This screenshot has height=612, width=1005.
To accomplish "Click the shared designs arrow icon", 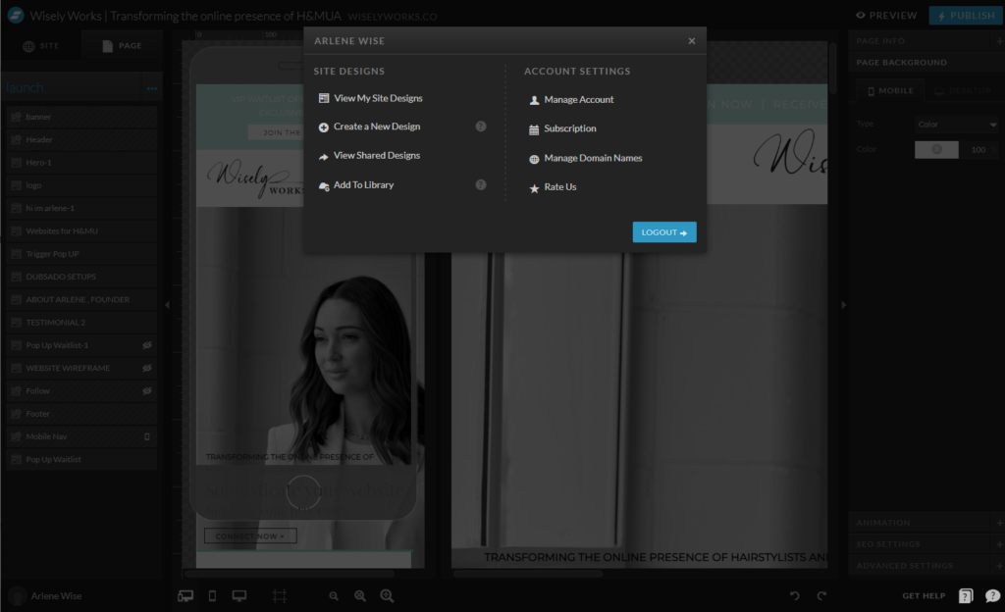I will click(324, 156).
